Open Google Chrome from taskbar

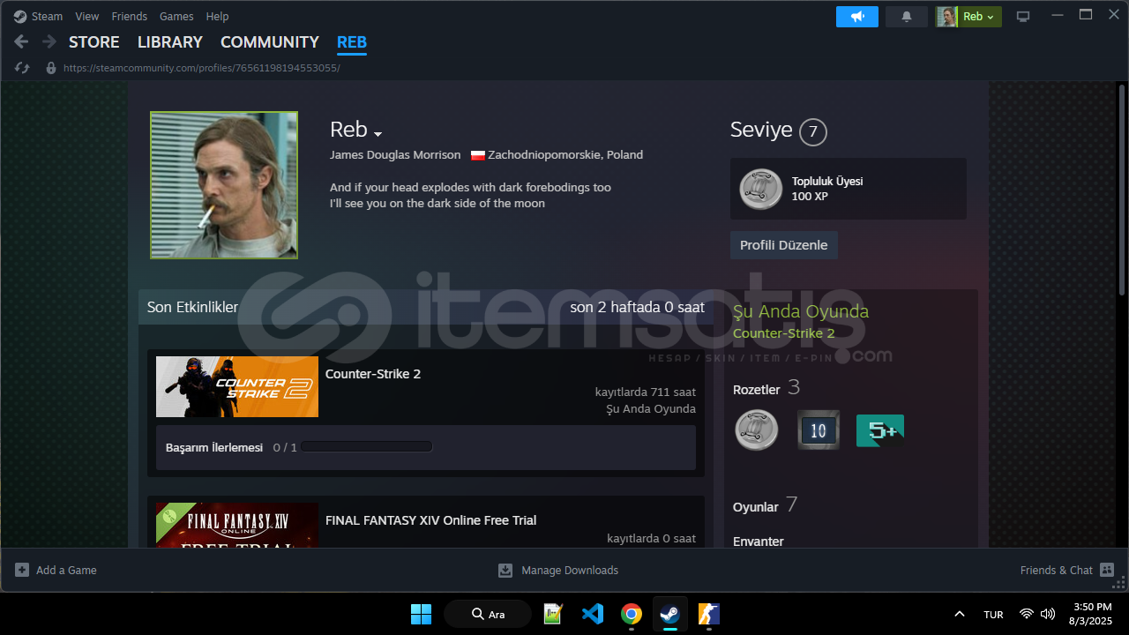(x=632, y=614)
